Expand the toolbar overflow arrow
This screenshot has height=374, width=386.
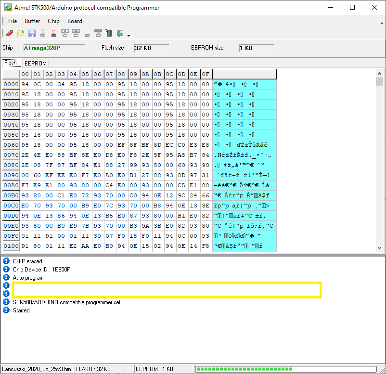(129, 36)
